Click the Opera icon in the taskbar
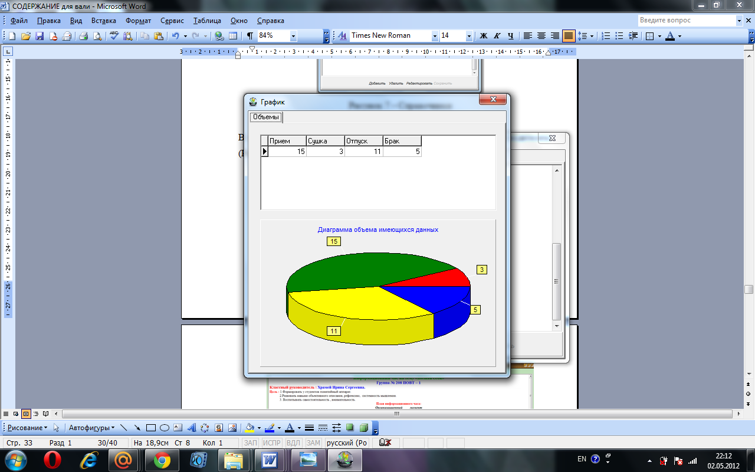The width and height of the screenshot is (755, 472). [52, 460]
